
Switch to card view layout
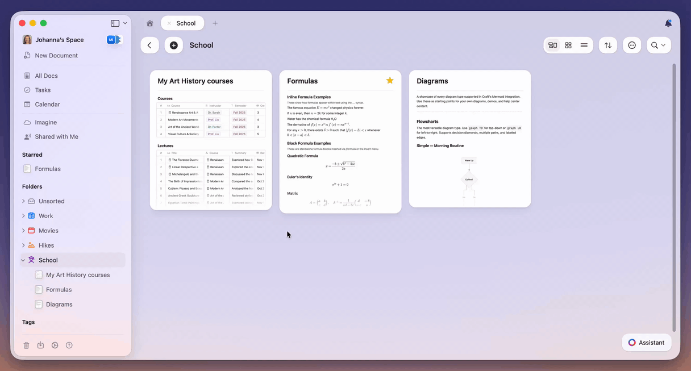(553, 45)
